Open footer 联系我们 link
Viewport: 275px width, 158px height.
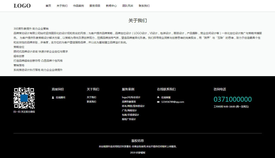[91, 102]
